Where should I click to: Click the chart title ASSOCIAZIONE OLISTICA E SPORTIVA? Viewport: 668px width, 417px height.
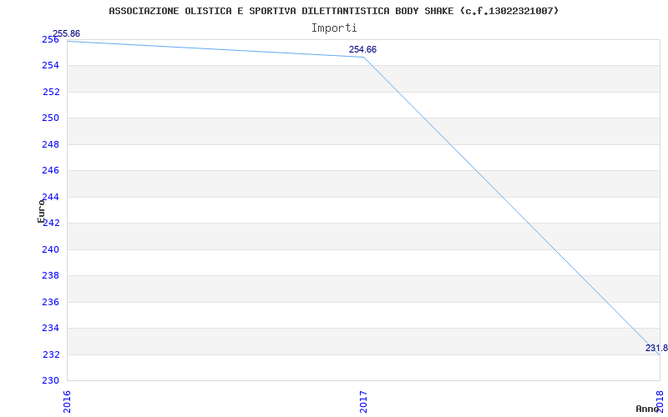[333, 11]
